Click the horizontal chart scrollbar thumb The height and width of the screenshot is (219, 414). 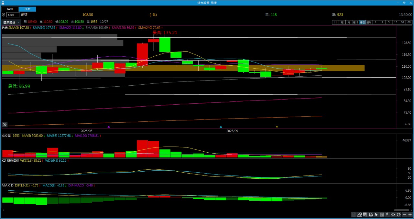401,210
